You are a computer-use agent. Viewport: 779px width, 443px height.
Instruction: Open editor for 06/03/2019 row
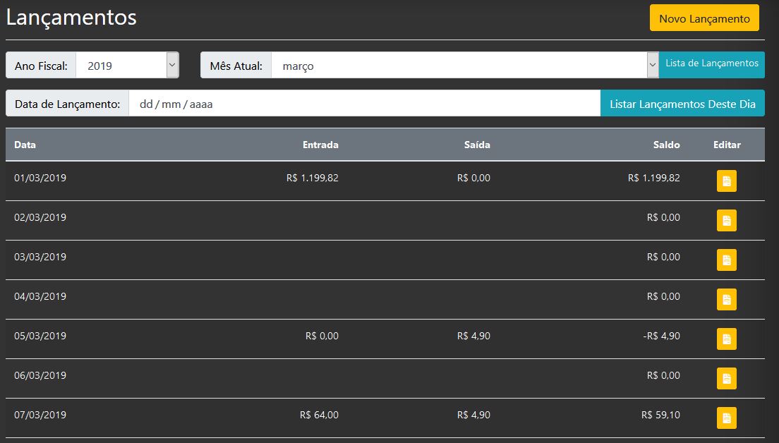(726, 379)
